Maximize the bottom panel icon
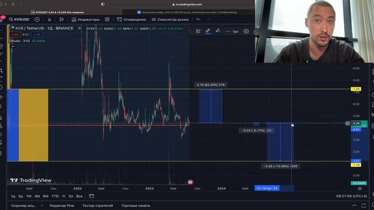The height and width of the screenshot is (210, 374). pyautogui.click(x=363, y=205)
